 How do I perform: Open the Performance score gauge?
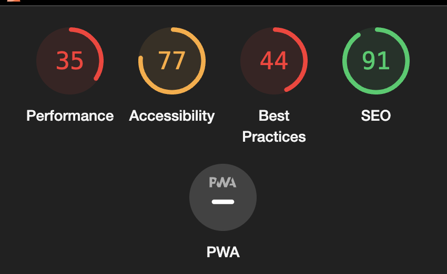(x=70, y=61)
